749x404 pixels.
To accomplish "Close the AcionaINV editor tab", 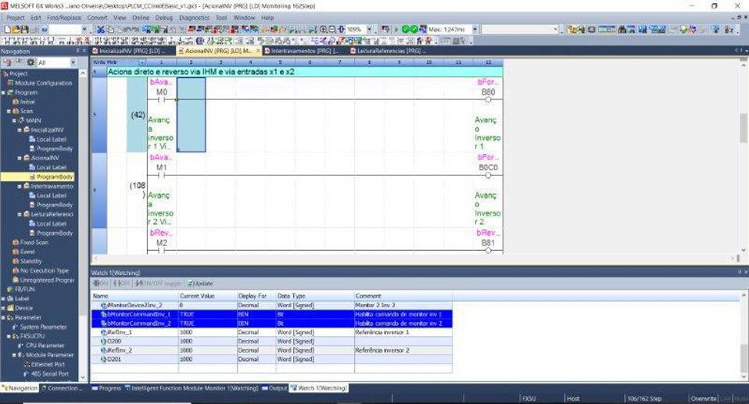I will [259, 51].
